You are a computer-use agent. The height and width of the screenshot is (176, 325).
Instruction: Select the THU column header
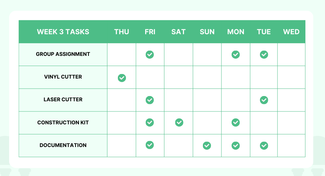(121, 32)
